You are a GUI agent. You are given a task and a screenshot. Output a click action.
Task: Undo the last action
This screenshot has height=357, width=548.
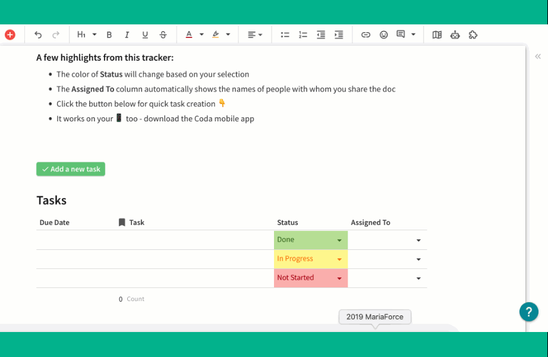[x=37, y=35]
